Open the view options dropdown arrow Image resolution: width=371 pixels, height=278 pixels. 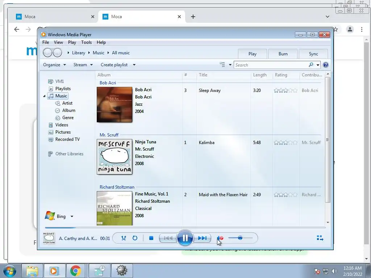(x=230, y=65)
